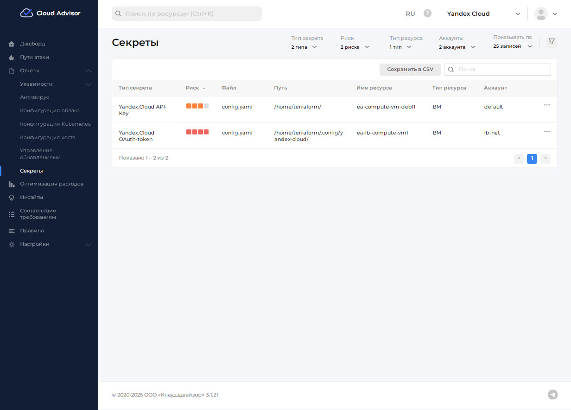571x410 pixels.
Task: Select page 1 in pagination
Action: click(x=532, y=159)
